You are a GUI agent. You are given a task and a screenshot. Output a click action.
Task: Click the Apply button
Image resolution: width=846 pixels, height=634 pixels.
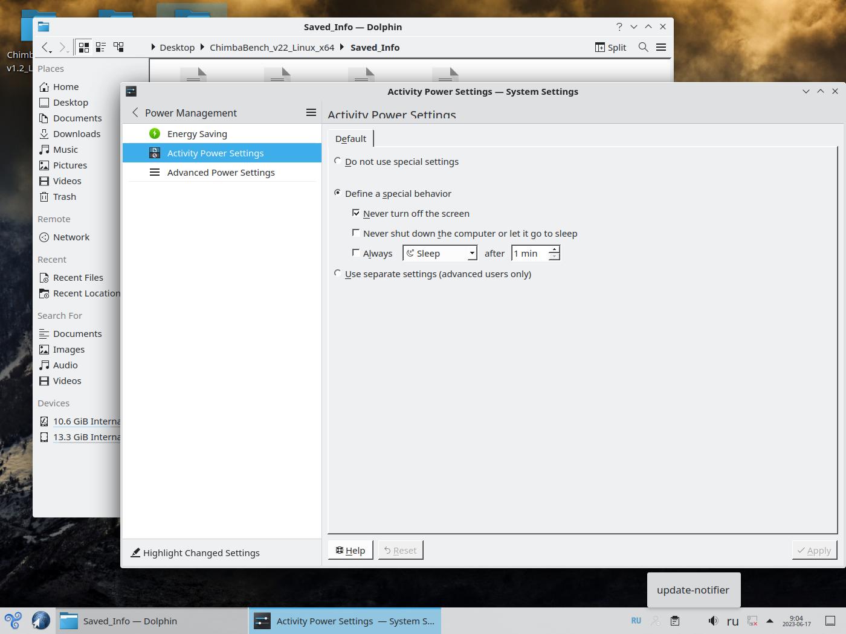coord(815,550)
